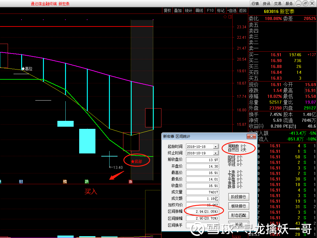Click the 涨 event marker on timeline
Viewport: 317px width, 238px height.
tap(131, 181)
